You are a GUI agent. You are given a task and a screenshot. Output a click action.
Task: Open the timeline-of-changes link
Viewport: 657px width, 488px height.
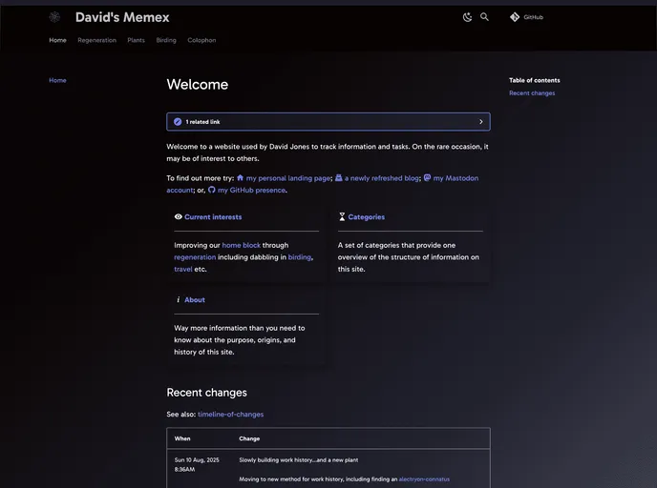230,415
